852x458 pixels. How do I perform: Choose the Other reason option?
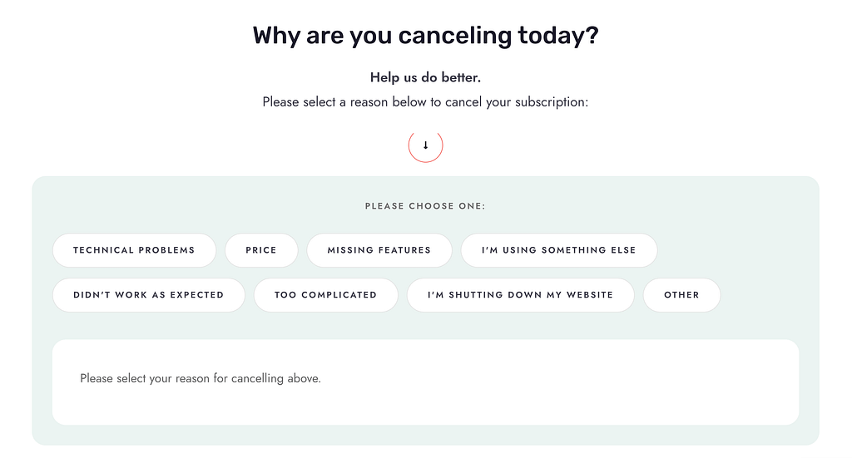click(x=681, y=295)
